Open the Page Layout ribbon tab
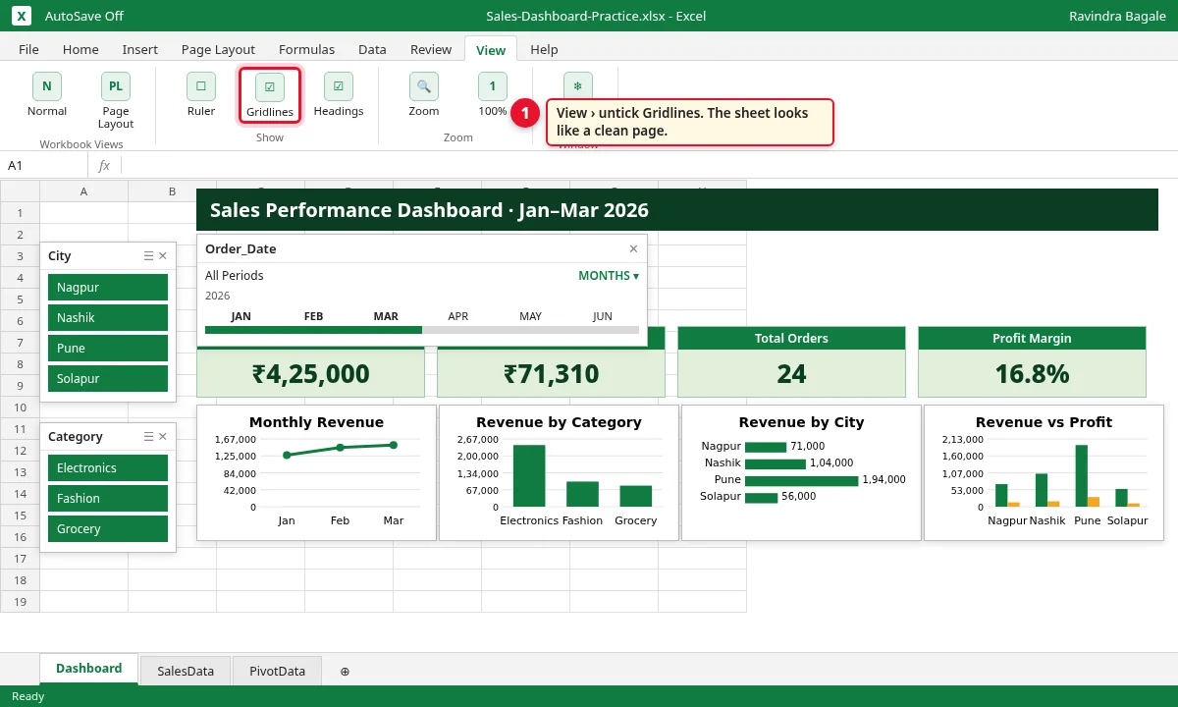Image resolution: width=1178 pixels, height=707 pixels. tap(218, 49)
